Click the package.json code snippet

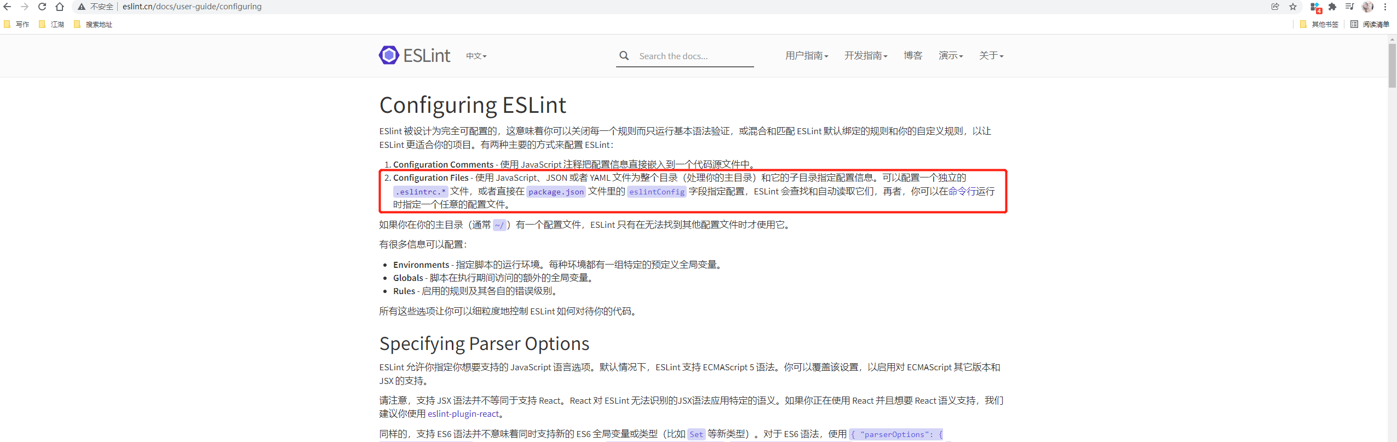(556, 192)
